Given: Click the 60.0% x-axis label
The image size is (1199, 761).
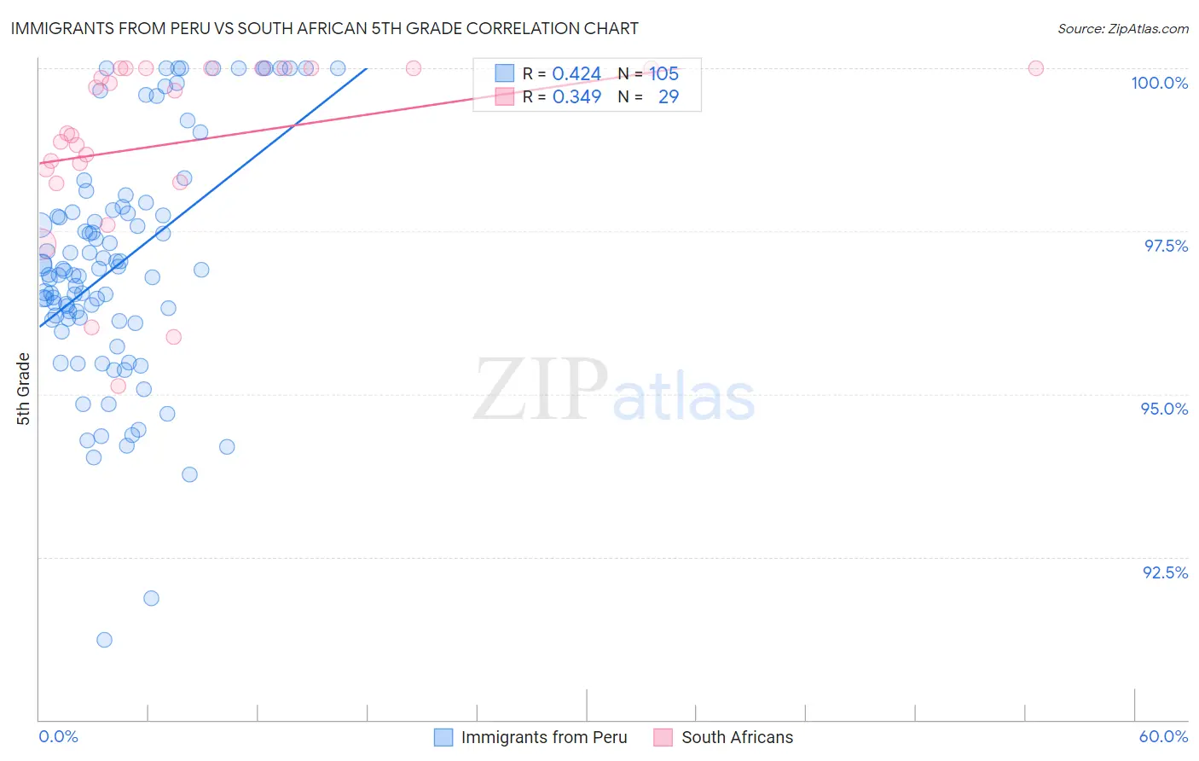Looking at the screenshot, I should tap(1163, 736).
